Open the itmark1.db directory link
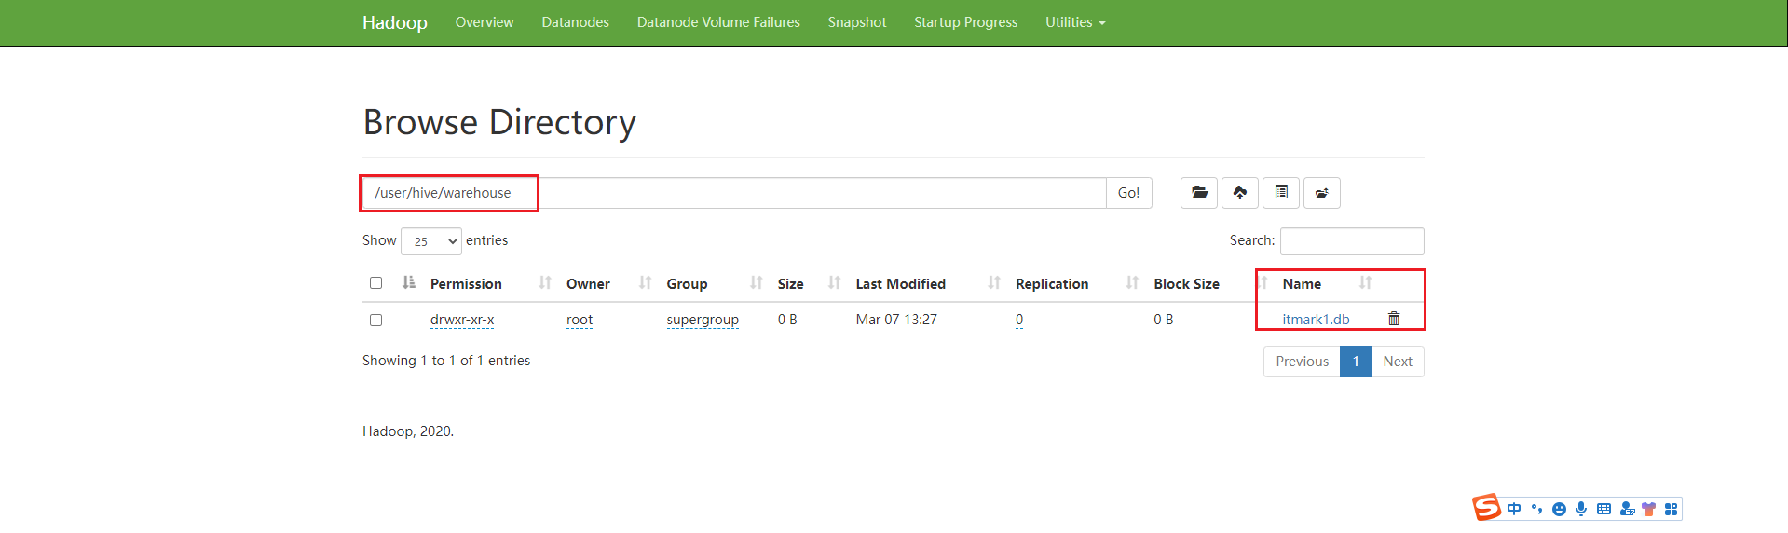Viewport: 1788px width, 533px height. click(1316, 320)
